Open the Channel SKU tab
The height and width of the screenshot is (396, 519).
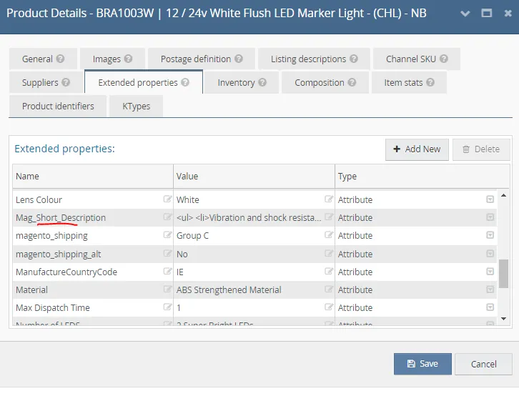click(417, 59)
